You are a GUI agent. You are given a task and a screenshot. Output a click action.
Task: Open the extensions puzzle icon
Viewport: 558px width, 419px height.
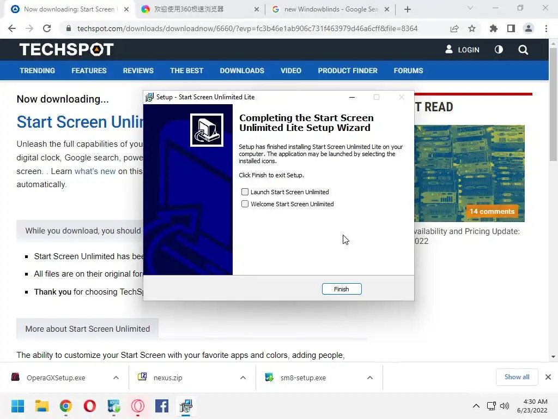click(493, 28)
